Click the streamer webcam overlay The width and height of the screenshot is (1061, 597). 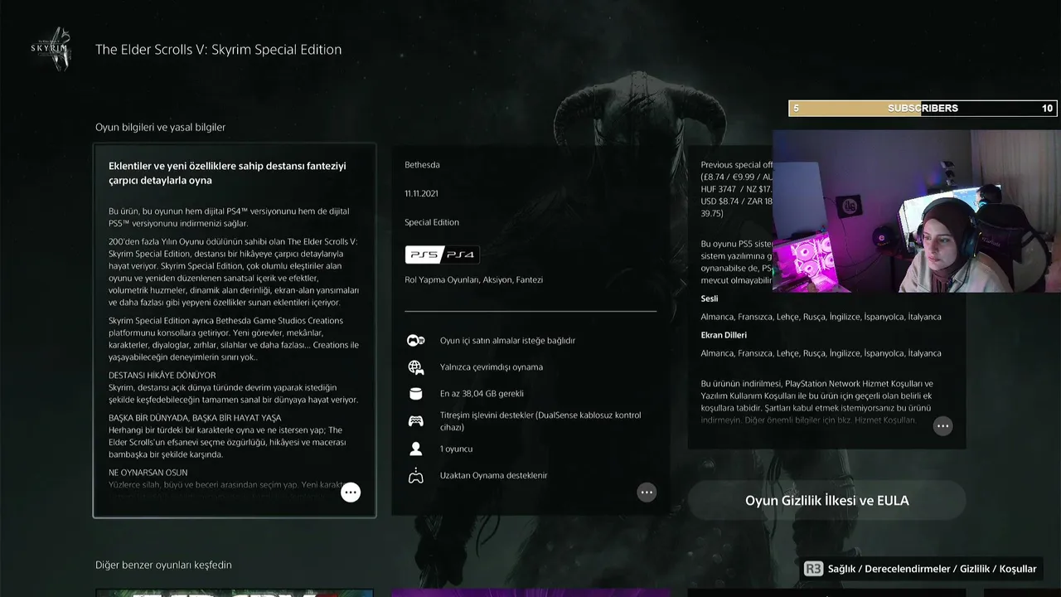917,211
